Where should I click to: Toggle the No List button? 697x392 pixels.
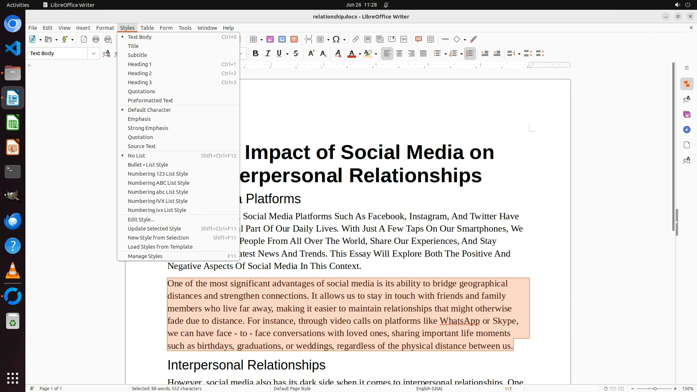[470, 54]
